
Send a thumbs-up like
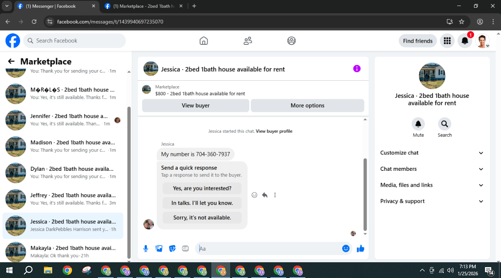click(361, 249)
